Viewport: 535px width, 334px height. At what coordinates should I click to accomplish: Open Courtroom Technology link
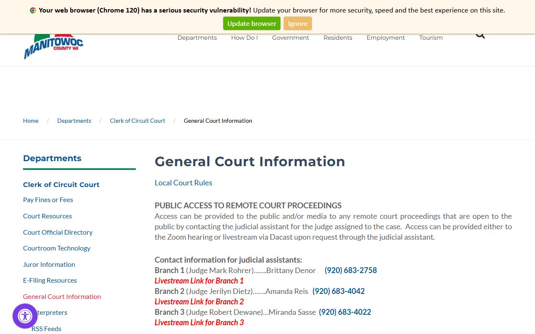click(x=56, y=248)
